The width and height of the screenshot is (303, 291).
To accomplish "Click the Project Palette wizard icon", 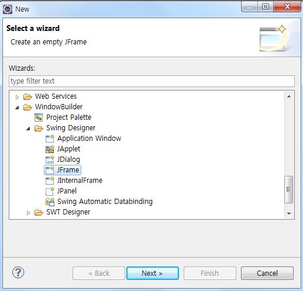I will click(39, 117).
